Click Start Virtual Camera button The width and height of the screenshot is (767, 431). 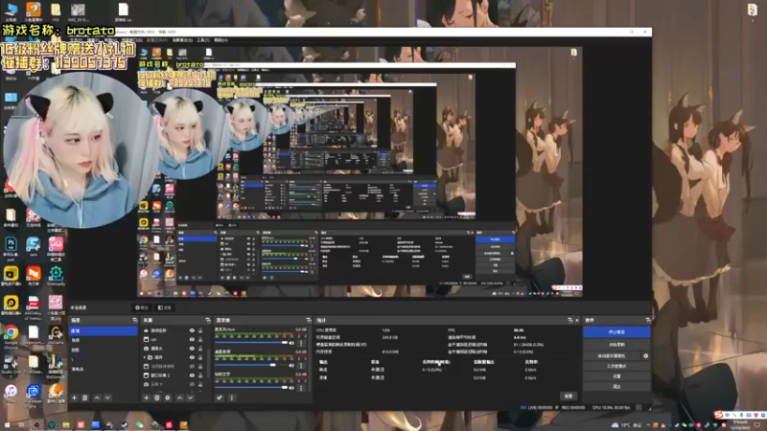612,355
